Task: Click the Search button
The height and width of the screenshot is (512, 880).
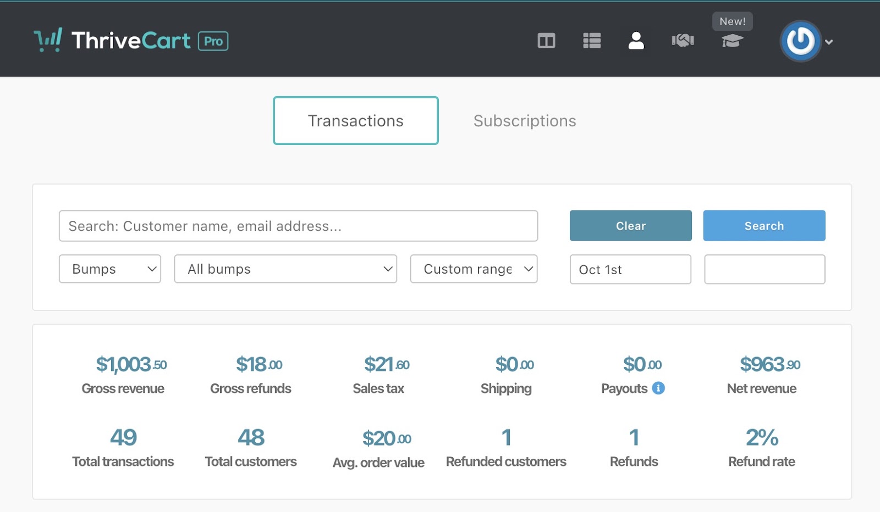Action: (764, 226)
